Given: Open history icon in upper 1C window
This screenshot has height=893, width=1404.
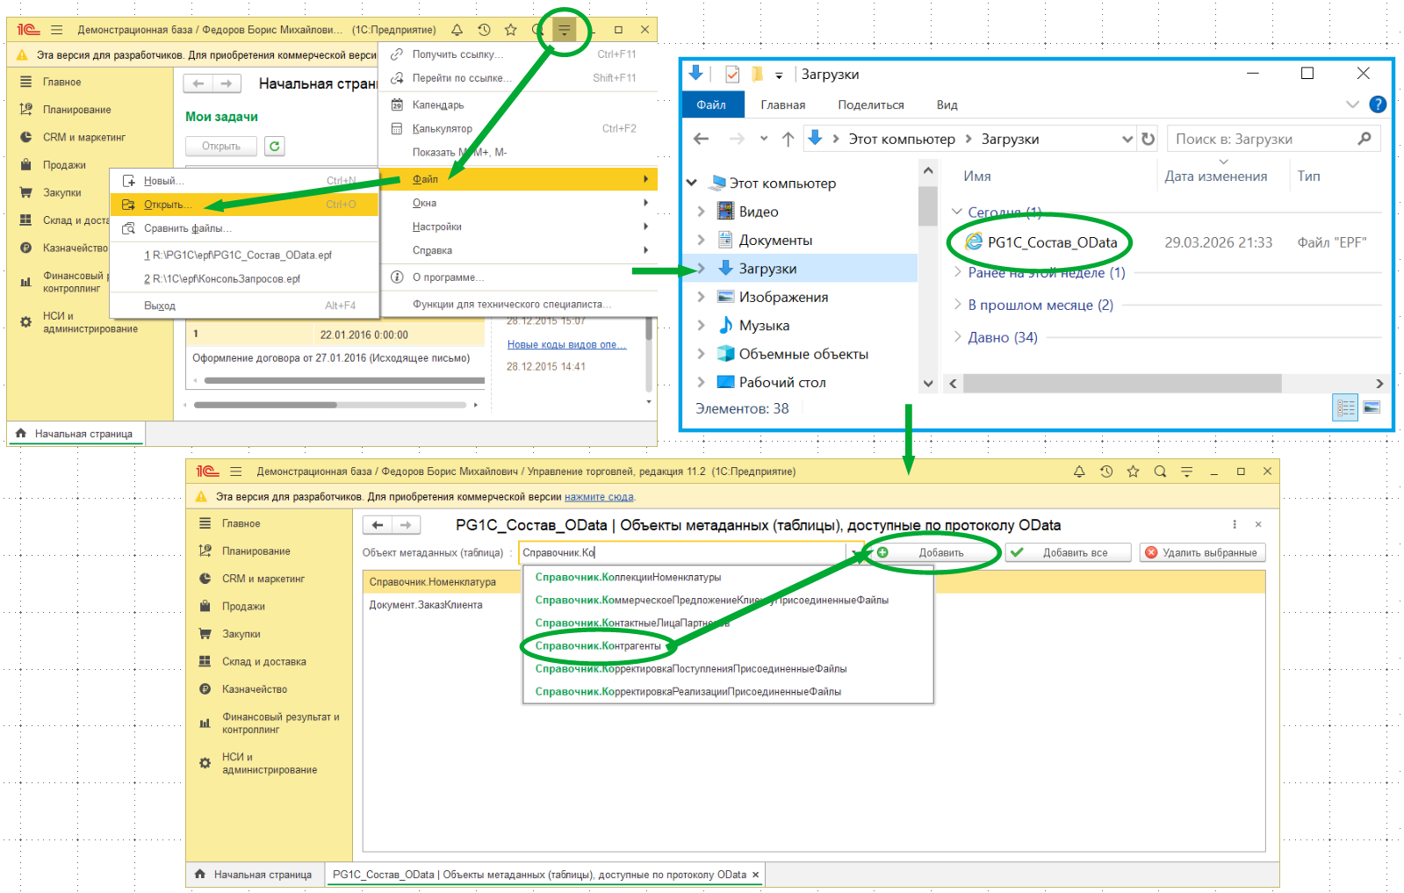Looking at the screenshot, I should tap(484, 30).
